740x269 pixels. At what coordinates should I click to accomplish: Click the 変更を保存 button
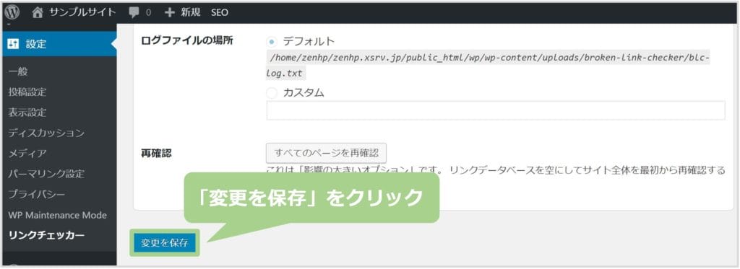click(165, 242)
